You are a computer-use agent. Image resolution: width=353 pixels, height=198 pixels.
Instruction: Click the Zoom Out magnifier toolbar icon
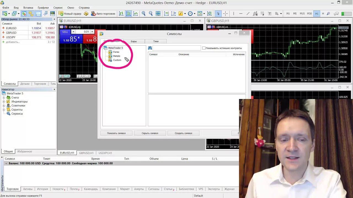click(x=151, y=13)
